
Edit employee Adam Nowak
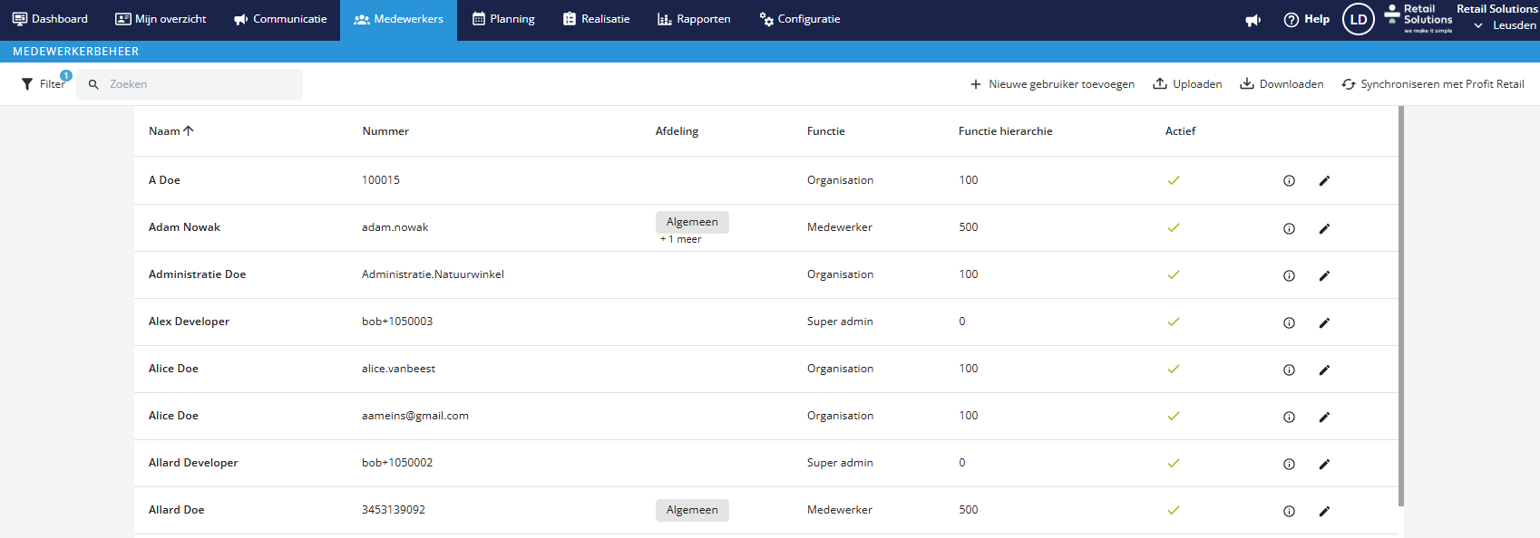point(1324,228)
